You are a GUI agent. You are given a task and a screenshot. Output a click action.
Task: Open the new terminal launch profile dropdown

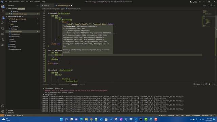click(203, 84)
